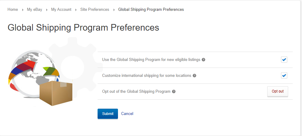The width and height of the screenshot is (302, 136).
Task: Navigate to My Account breadcrumb
Action: pos(61,9)
